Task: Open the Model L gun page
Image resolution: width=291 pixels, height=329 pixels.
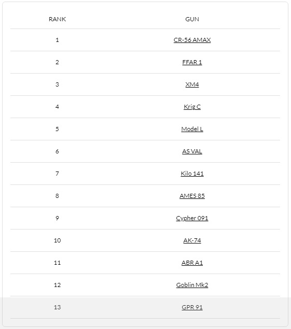Action: pyautogui.click(x=192, y=129)
